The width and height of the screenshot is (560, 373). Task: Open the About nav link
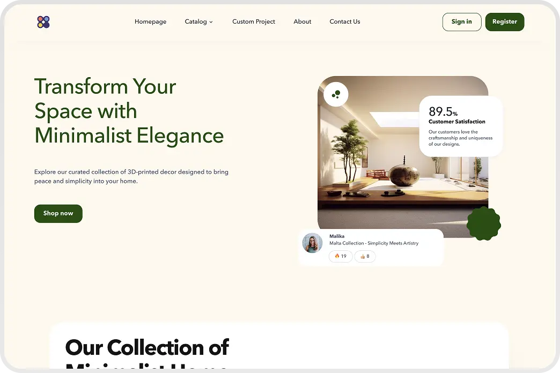pyautogui.click(x=302, y=22)
